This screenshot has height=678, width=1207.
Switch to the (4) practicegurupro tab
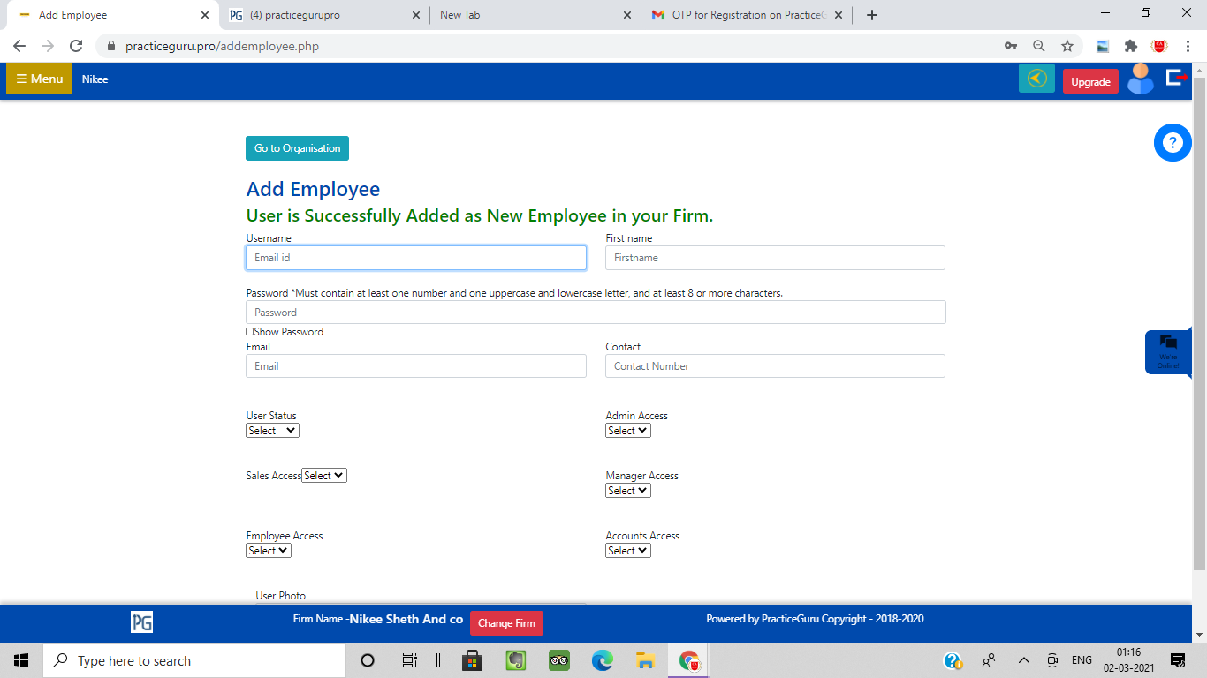click(325, 15)
